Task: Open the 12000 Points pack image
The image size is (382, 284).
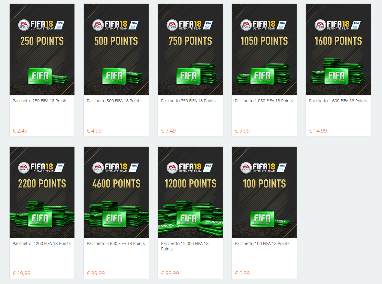Action: (190, 192)
